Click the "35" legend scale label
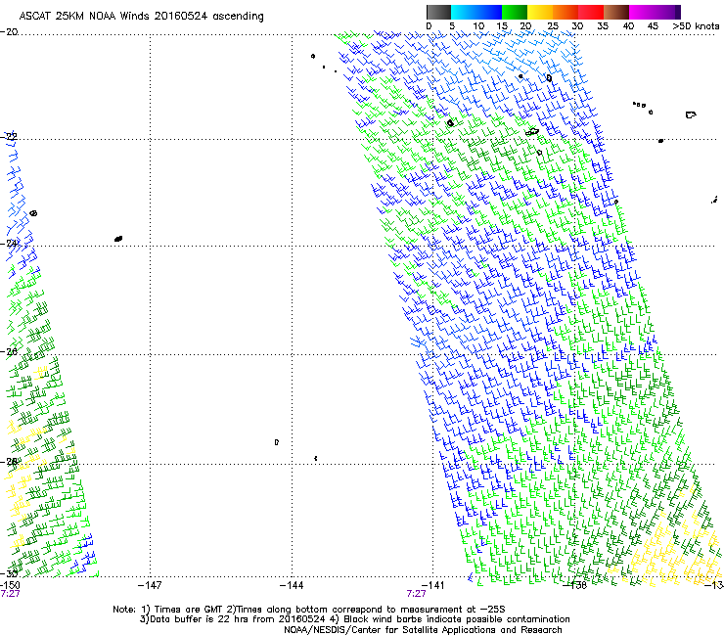Viewport: 724px width, 636px height. (x=603, y=26)
